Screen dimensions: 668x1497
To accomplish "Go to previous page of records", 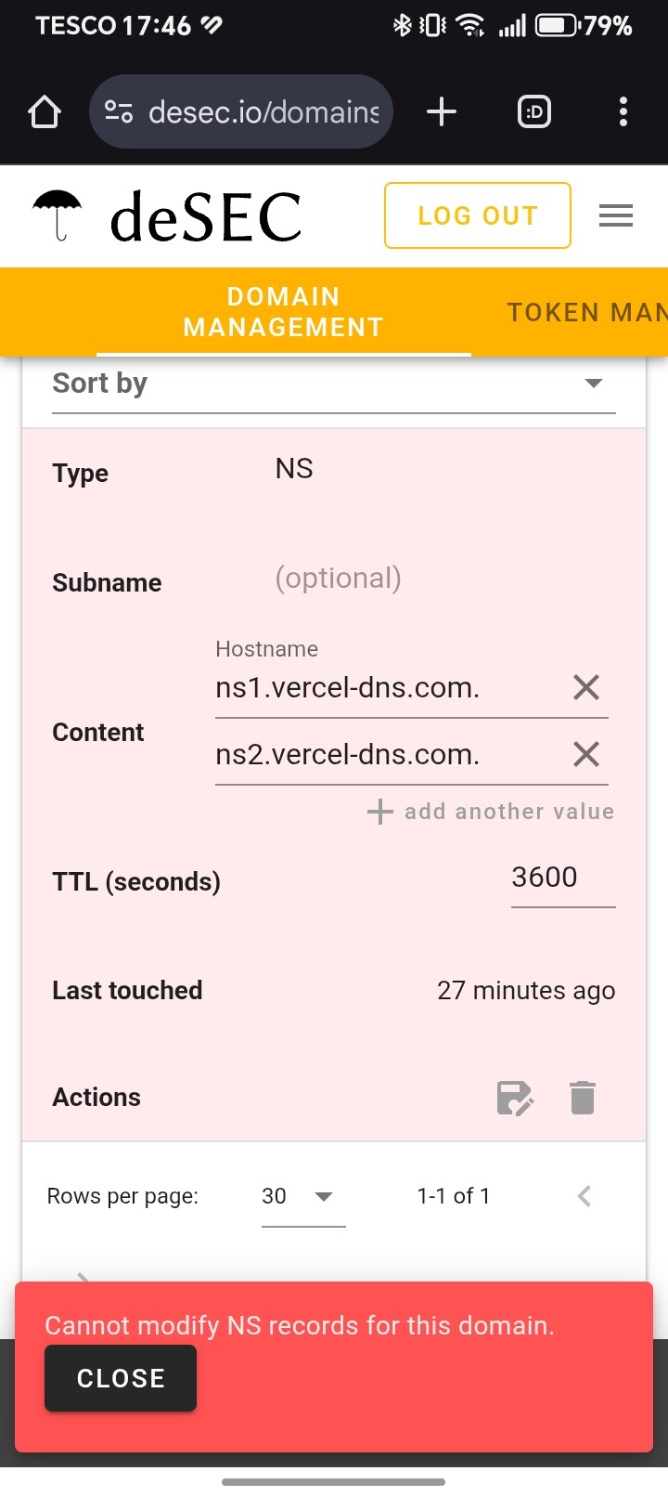I will pyautogui.click(x=584, y=1196).
